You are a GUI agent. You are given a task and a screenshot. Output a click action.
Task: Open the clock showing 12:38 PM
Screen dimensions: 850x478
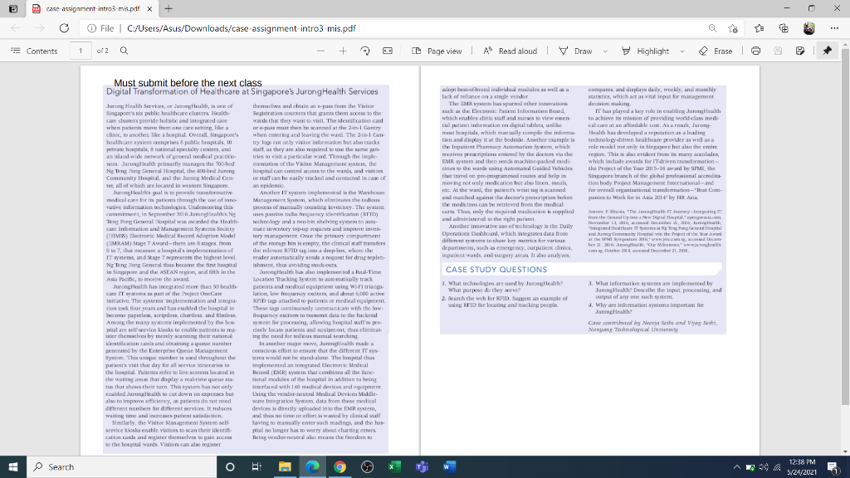(x=802, y=466)
